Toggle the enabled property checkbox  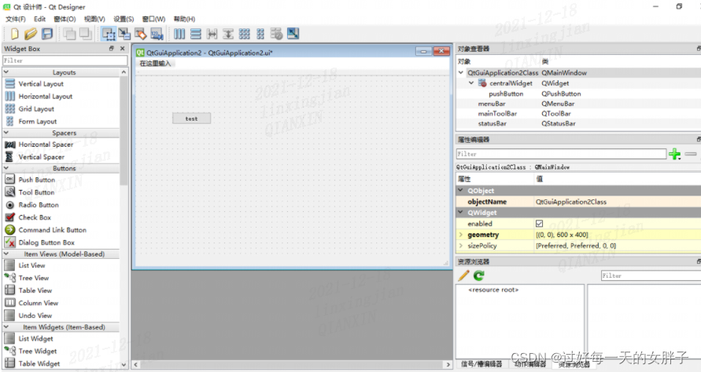click(x=539, y=224)
